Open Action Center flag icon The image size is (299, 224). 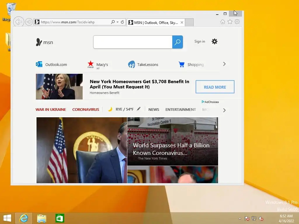(247, 218)
